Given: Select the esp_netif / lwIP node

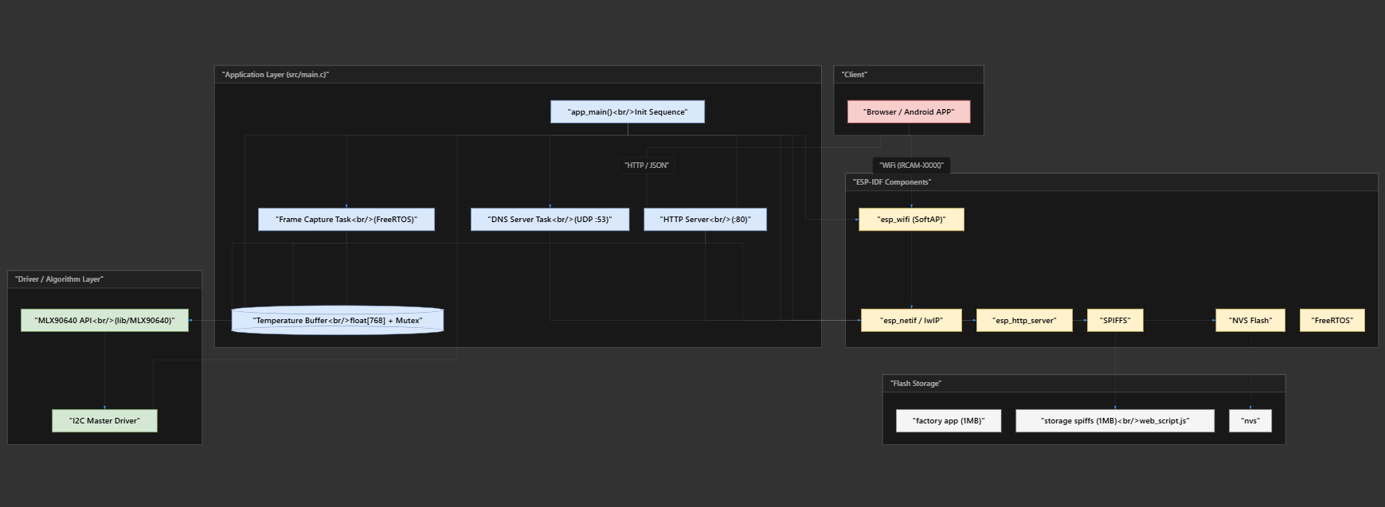Looking at the screenshot, I should (911, 321).
